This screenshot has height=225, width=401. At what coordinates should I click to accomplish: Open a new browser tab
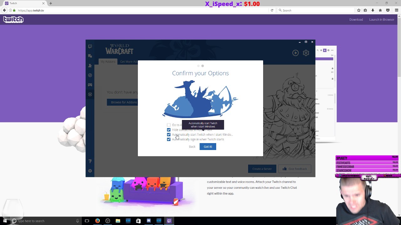(50, 3)
